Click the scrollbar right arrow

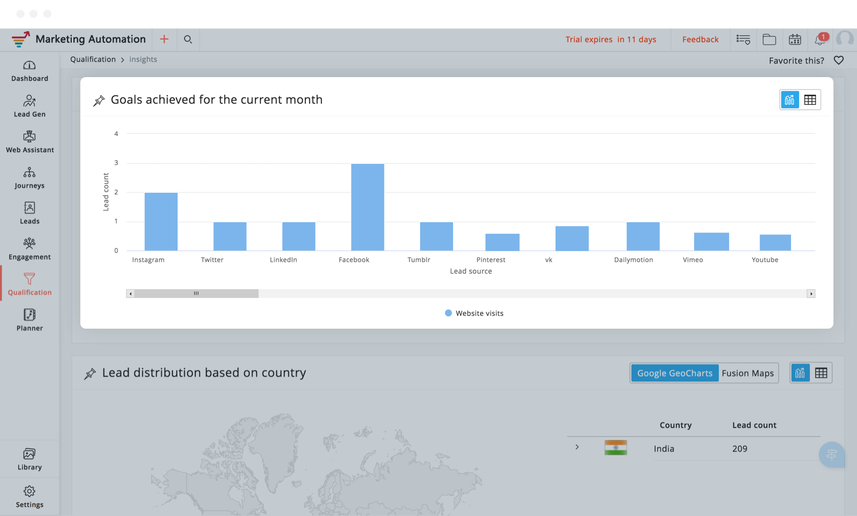[811, 294]
